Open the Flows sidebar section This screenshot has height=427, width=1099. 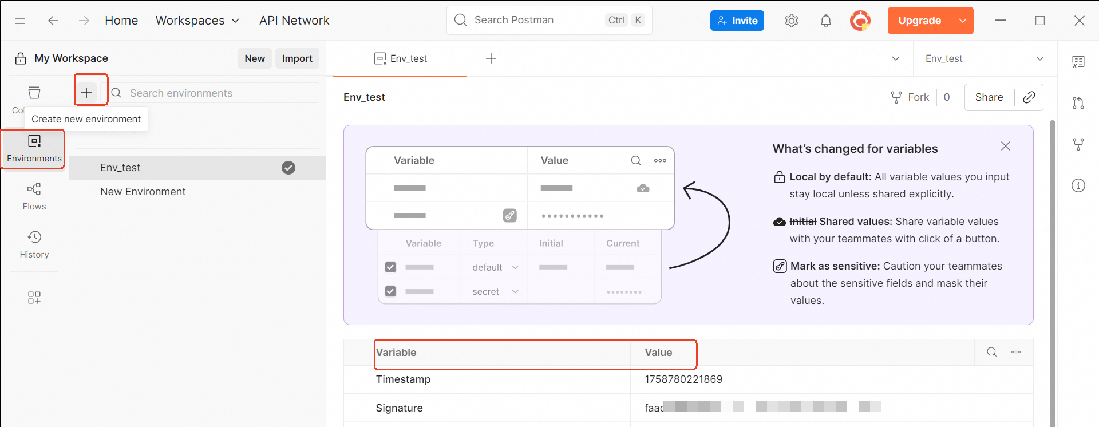pyautogui.click(x=34, y=196)
